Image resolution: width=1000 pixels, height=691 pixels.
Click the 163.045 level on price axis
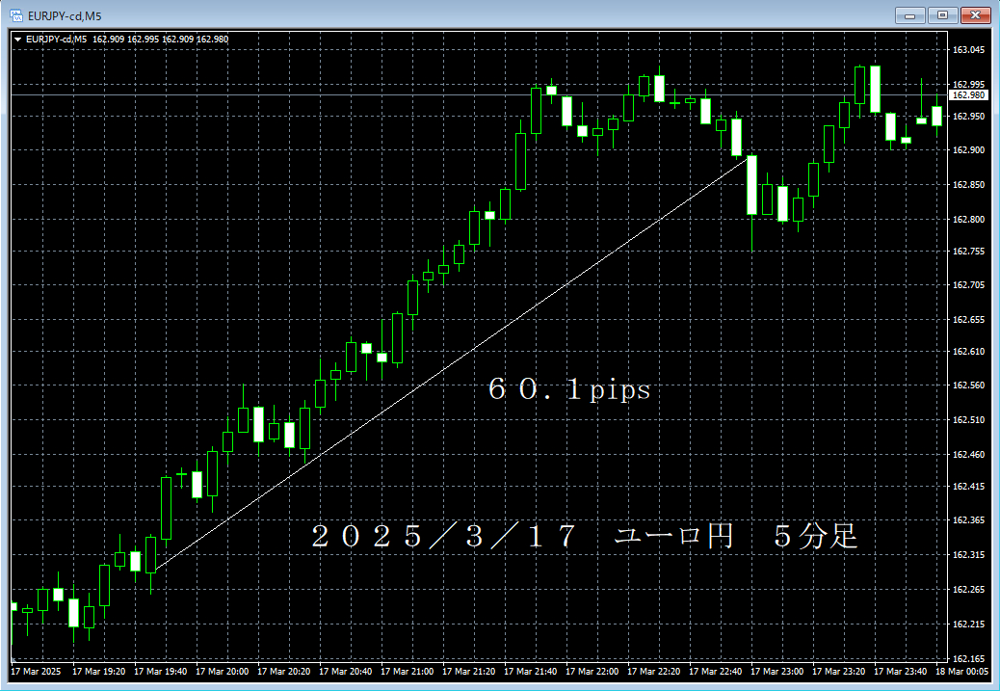(967, 50)
